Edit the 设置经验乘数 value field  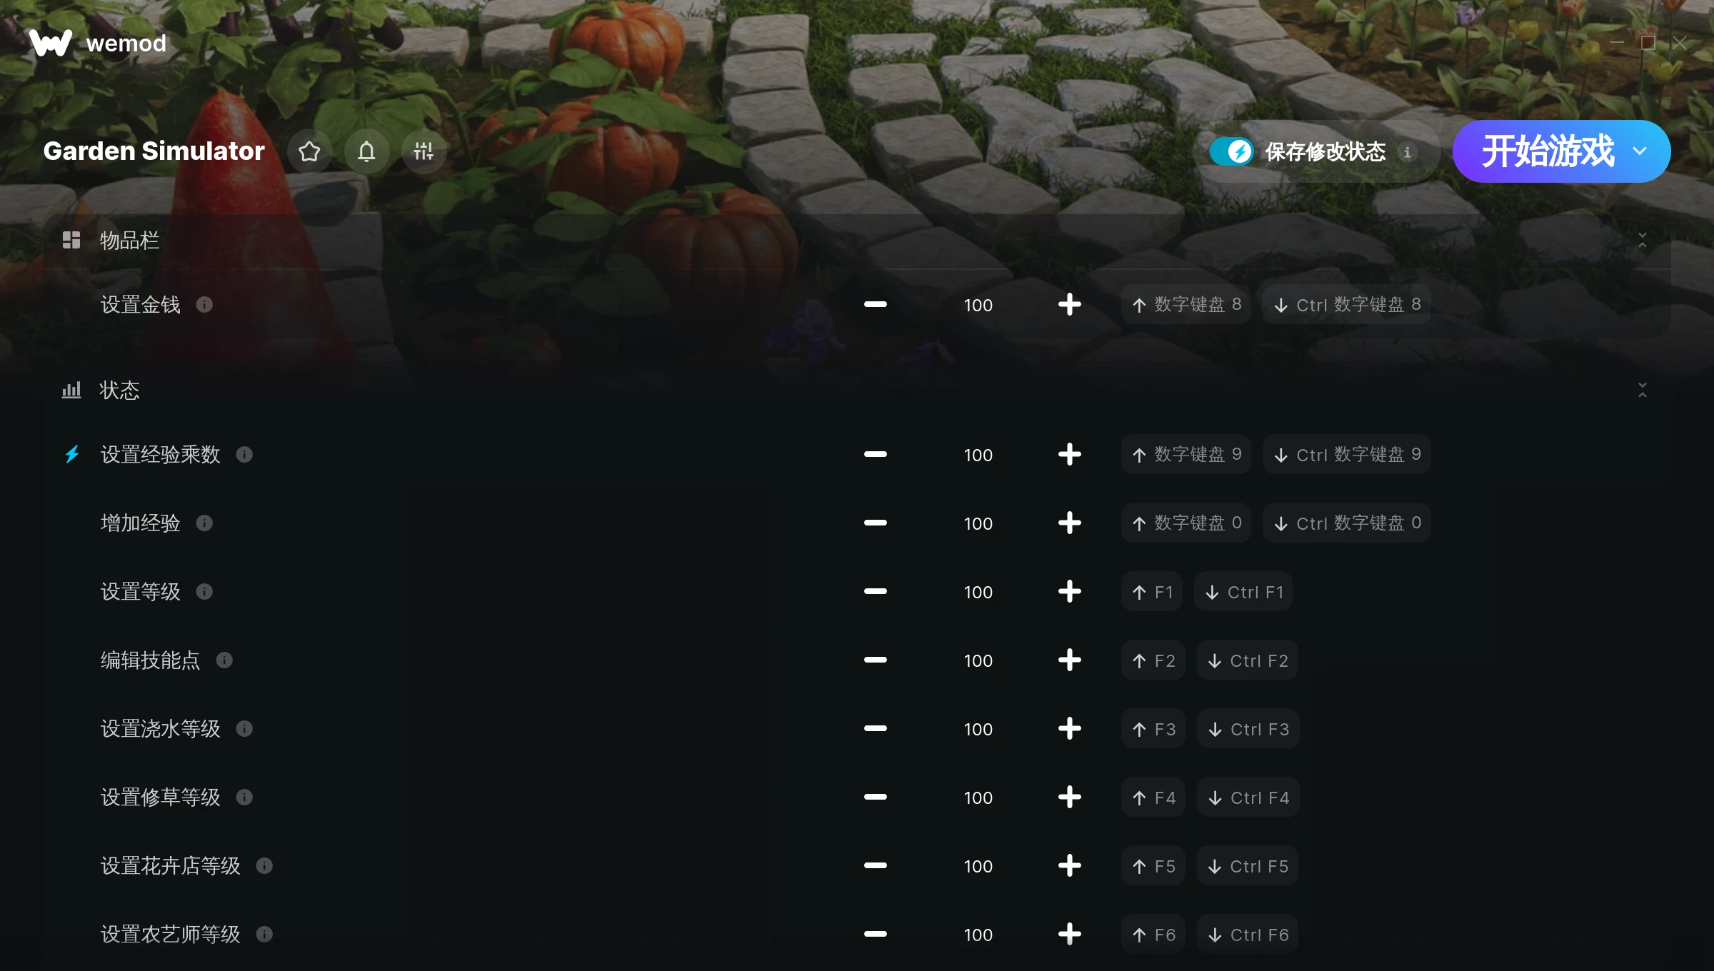tap(978, 455)
